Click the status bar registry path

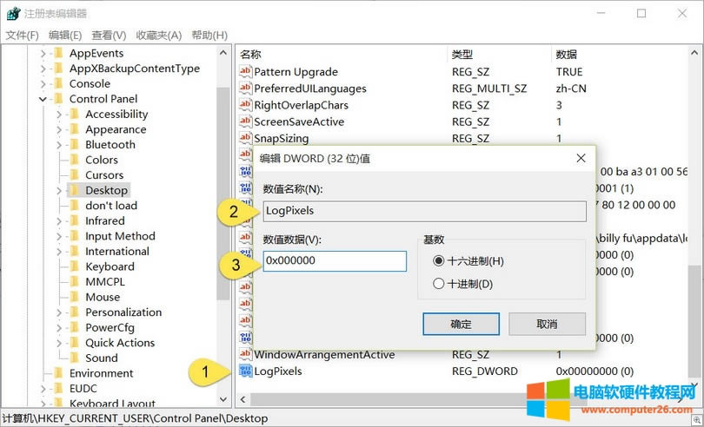click(135, 418)
